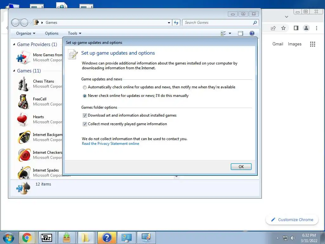Click the volume speaker tray icon
The height and width of the screenshot is (244, 325).
click(293, 238)
